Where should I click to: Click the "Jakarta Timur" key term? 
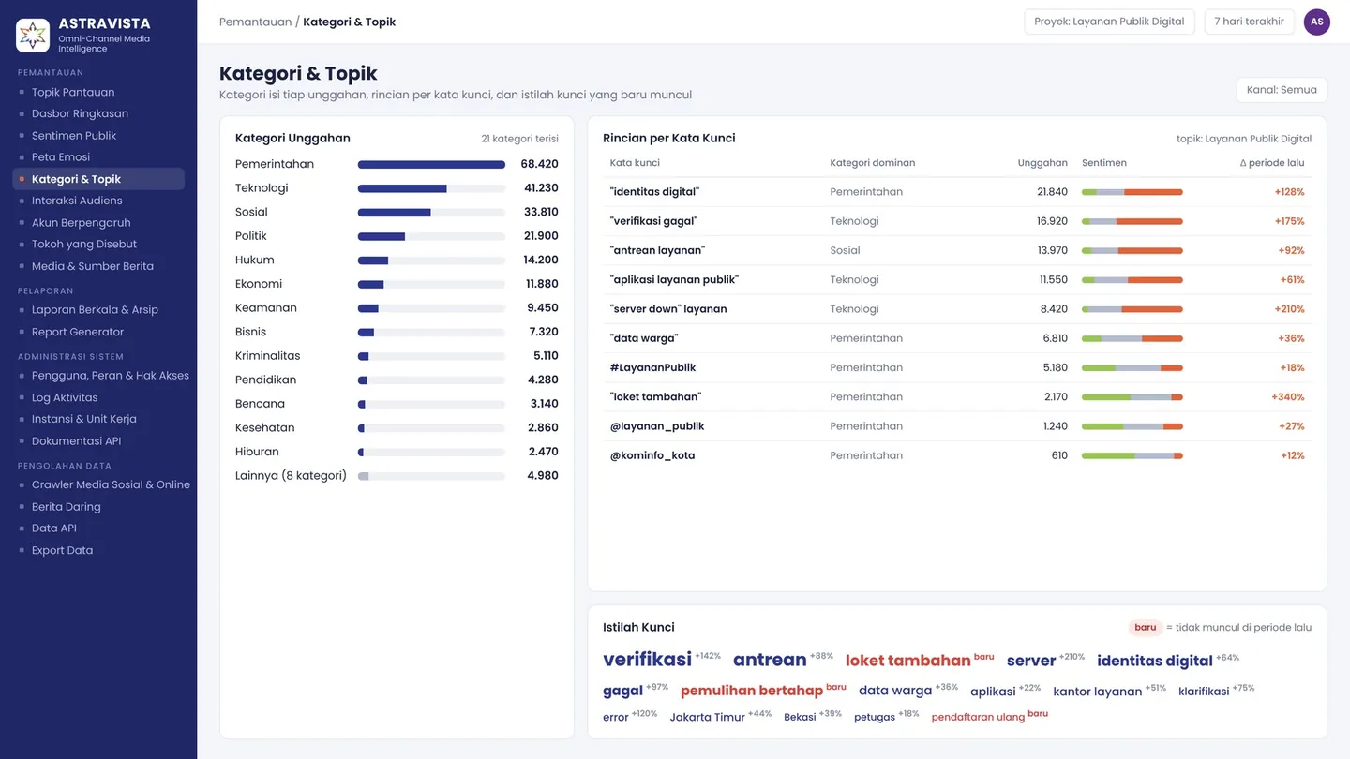[707, 718]
